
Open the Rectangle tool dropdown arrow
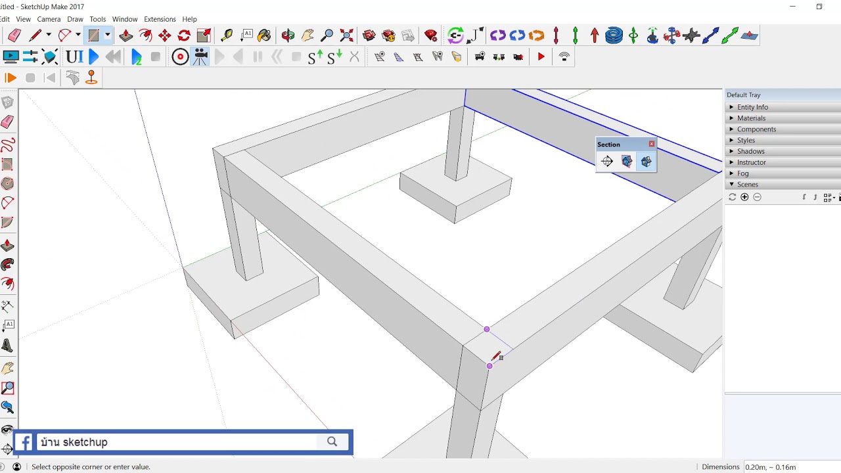click(x=107, y=35)
